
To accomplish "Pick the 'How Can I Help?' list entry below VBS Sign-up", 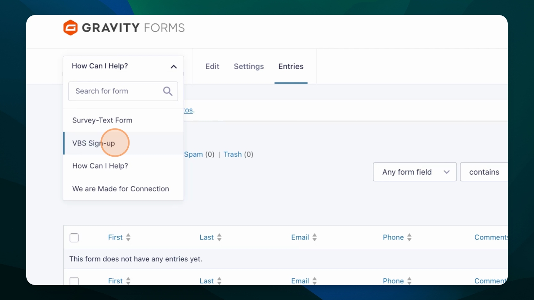I will 123,166.
